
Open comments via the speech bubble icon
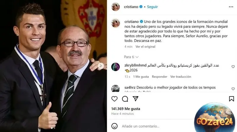tap(125, 99)
